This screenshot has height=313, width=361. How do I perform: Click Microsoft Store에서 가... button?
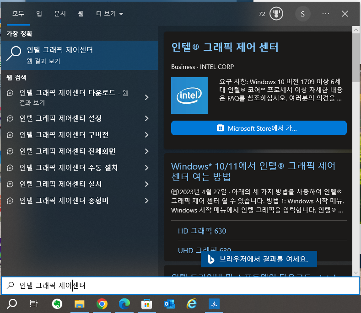click(259, 128)
